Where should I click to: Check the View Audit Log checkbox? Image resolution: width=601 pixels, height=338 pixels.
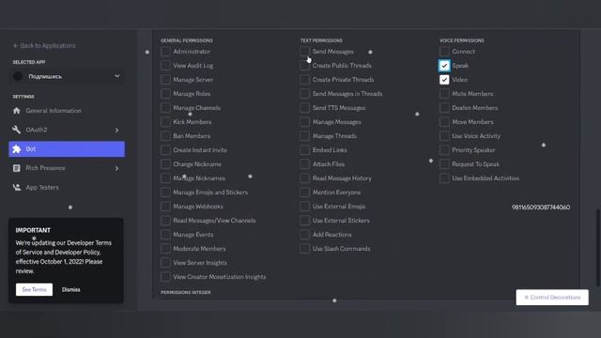165,66
